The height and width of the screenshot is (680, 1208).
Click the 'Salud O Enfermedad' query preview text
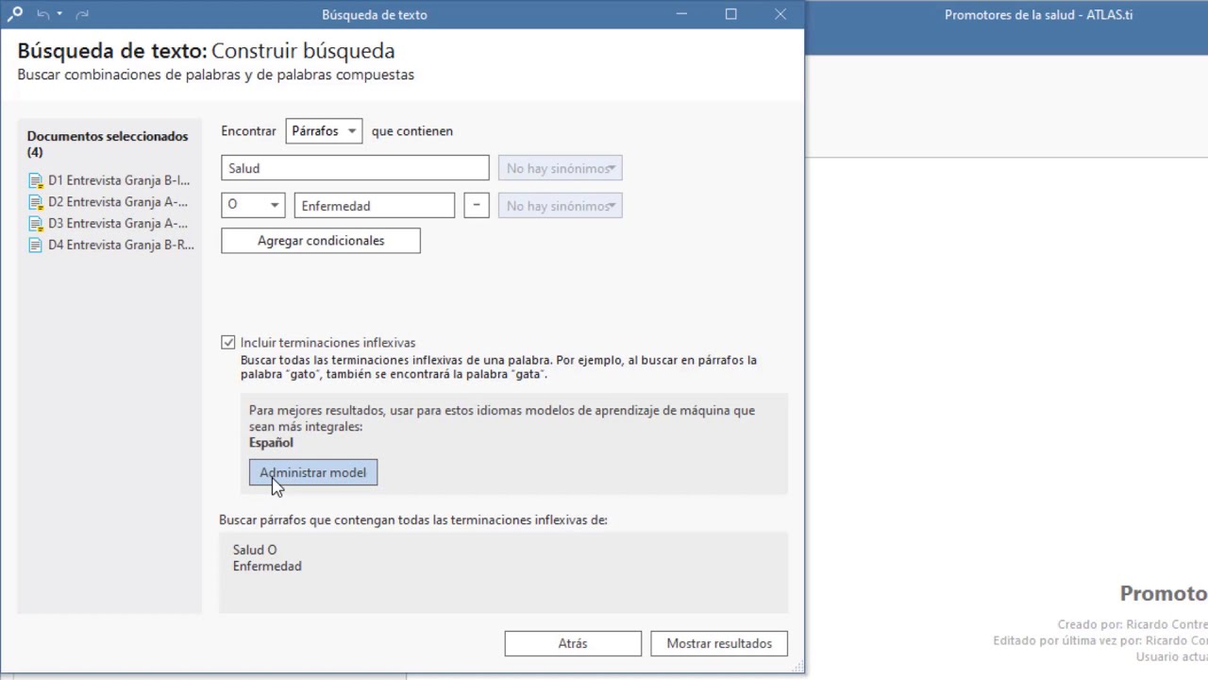(x=267, y=557)
